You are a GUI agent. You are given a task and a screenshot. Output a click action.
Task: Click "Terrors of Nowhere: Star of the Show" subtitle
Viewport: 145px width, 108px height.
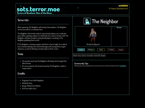34,13
